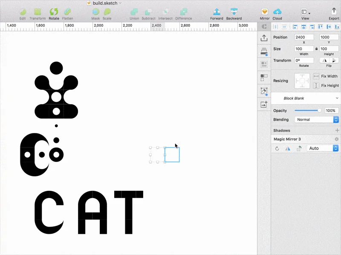This screenshot has height=255, width=341.
Task: Click the Intersect operation icon
Action: 165,11
